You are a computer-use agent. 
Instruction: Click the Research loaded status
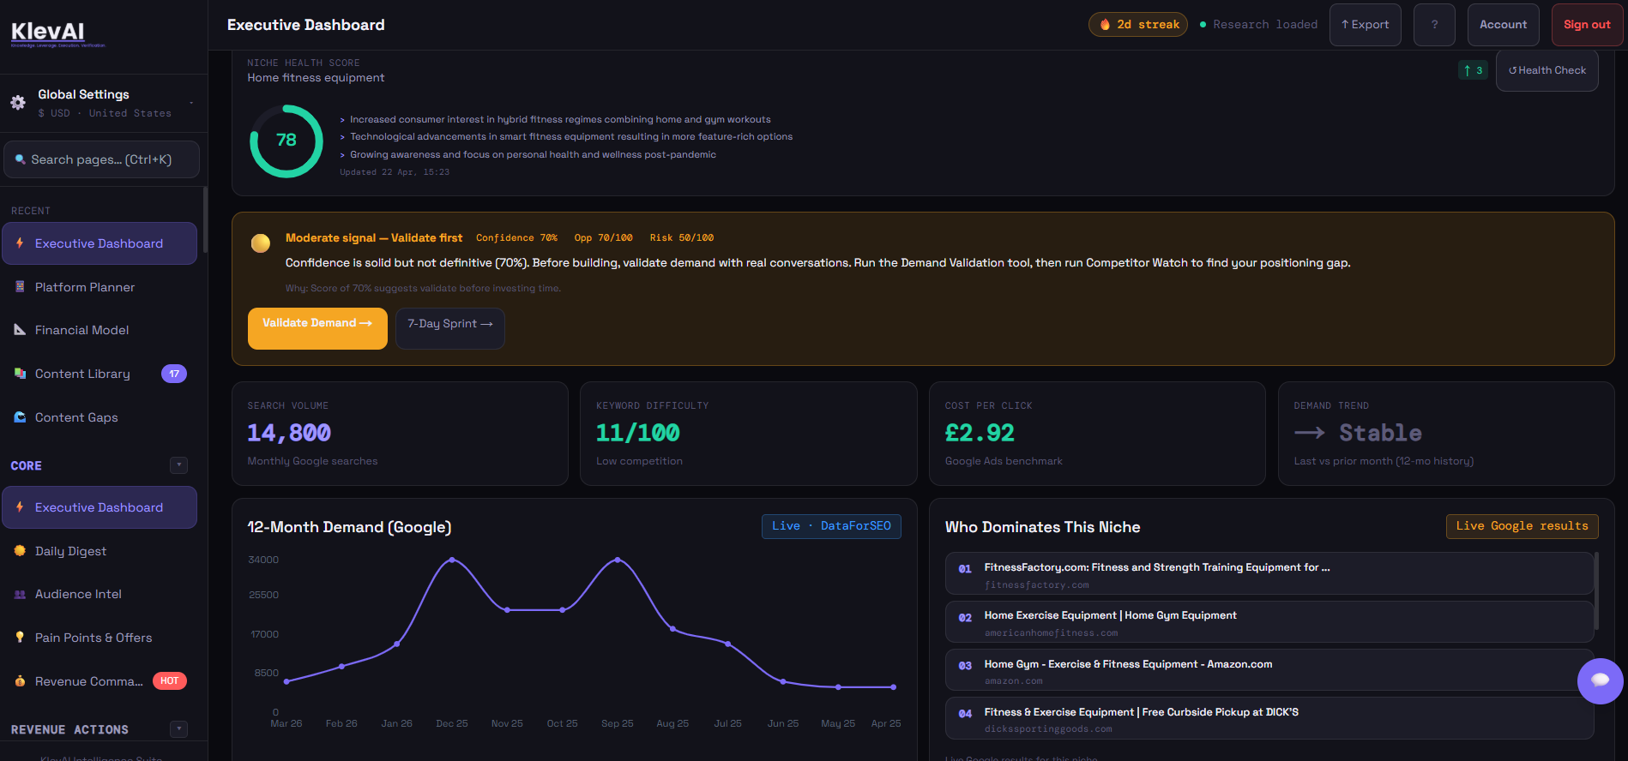1258,25
